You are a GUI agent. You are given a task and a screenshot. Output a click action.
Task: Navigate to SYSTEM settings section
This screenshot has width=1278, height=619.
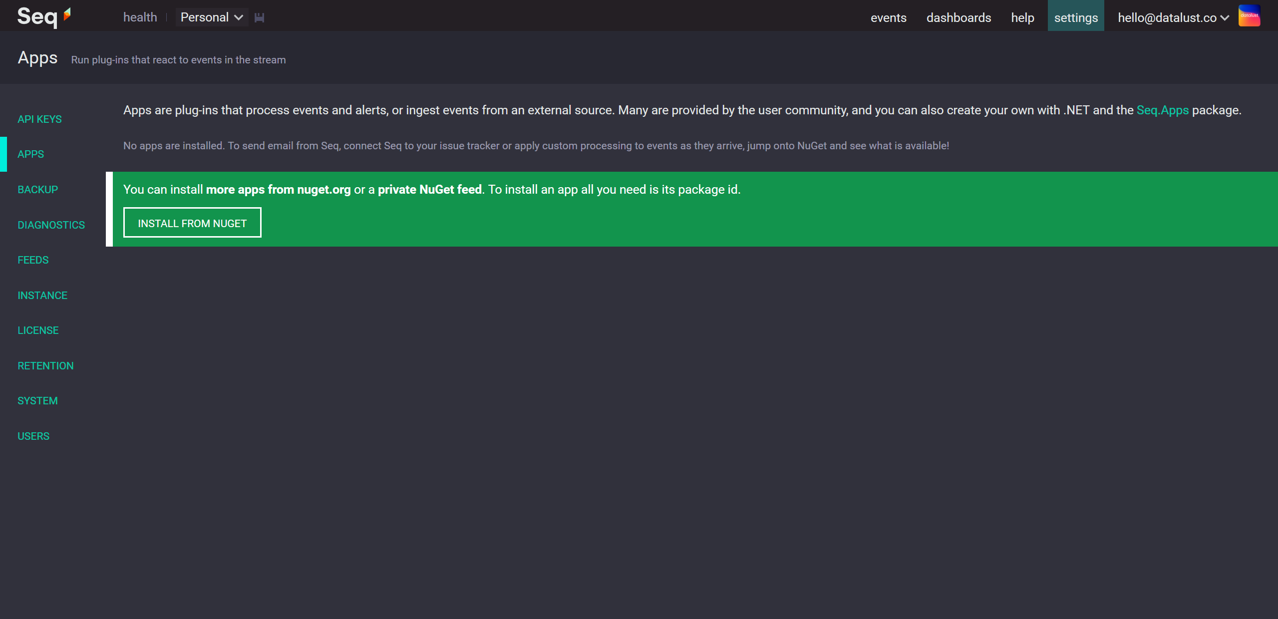36,401
